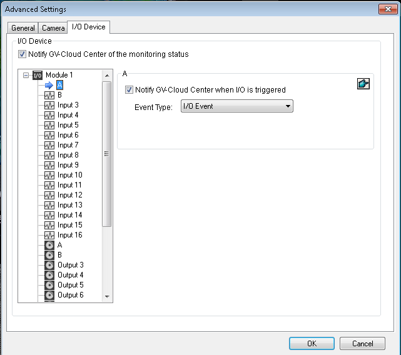Click the output icon beside Output 6

coord(50,295)
